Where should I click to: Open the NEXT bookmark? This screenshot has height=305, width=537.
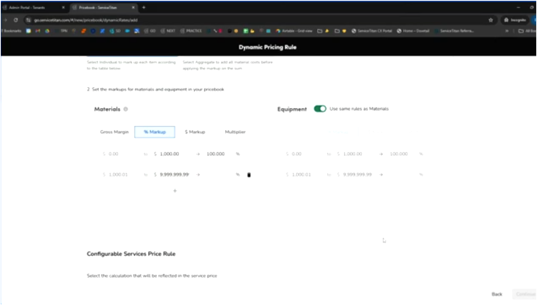168,31
